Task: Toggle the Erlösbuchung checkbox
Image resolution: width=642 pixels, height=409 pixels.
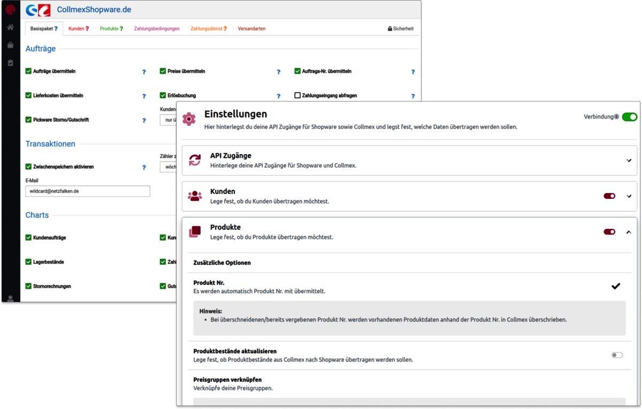Action: pyautogui.click(x=163, y=95)
